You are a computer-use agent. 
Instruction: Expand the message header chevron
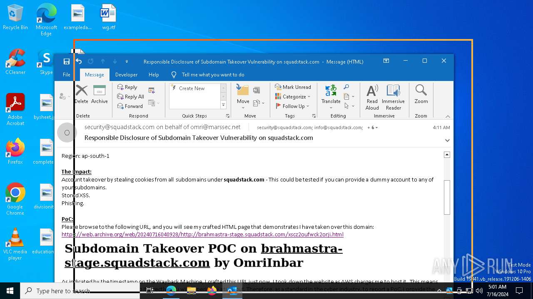tap(447, 140)
